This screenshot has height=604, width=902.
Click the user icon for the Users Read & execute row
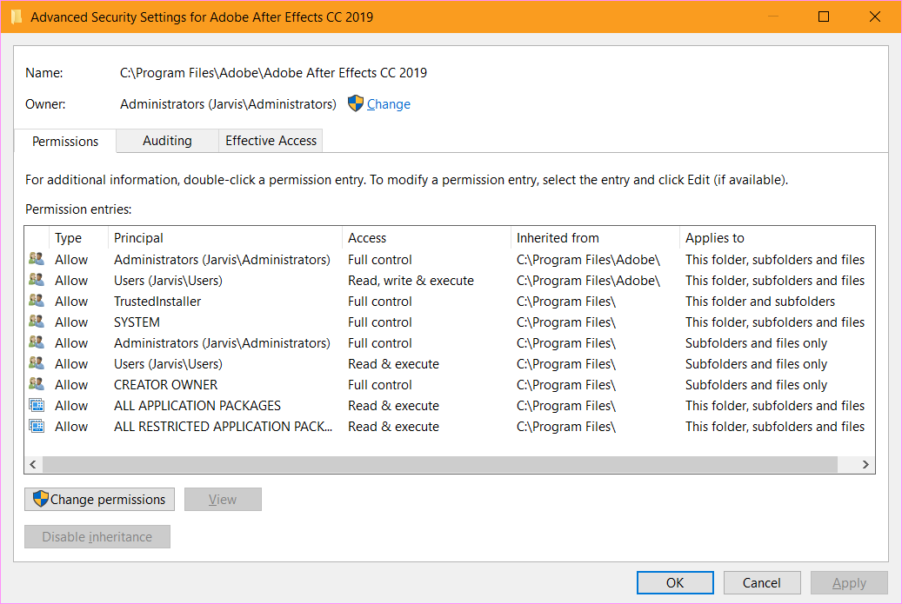click(37, 363)
